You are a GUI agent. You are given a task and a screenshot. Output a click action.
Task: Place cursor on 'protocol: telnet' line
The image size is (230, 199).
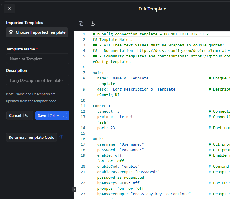[115, 117]
